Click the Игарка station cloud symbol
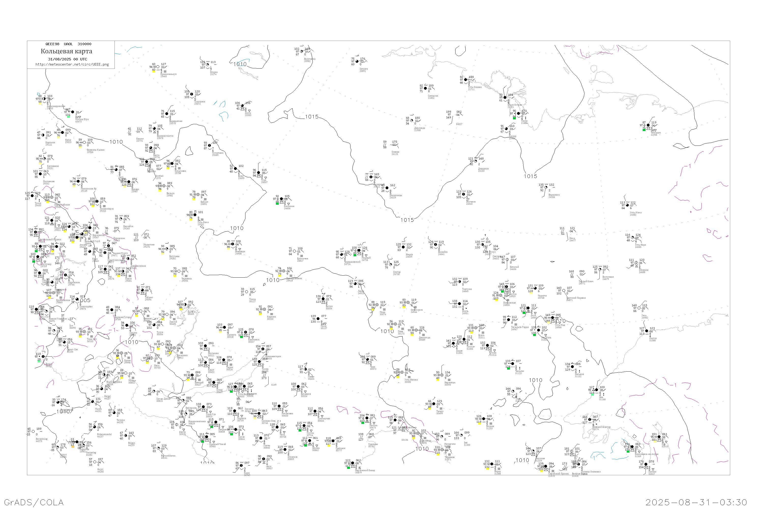The image size is (763, 508). [208, 65]
